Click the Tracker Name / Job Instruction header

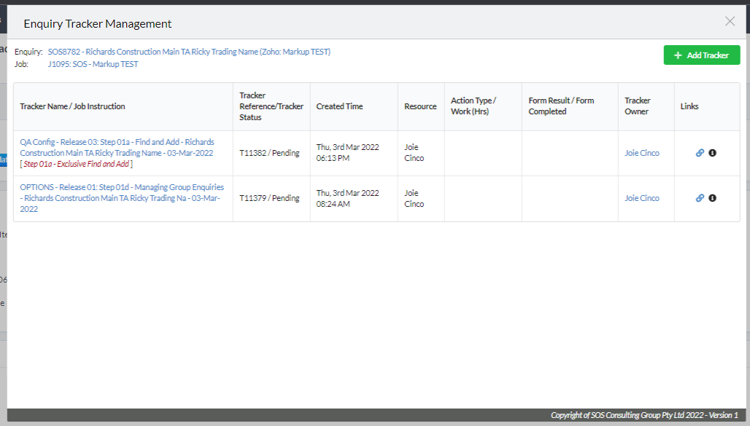72,106
